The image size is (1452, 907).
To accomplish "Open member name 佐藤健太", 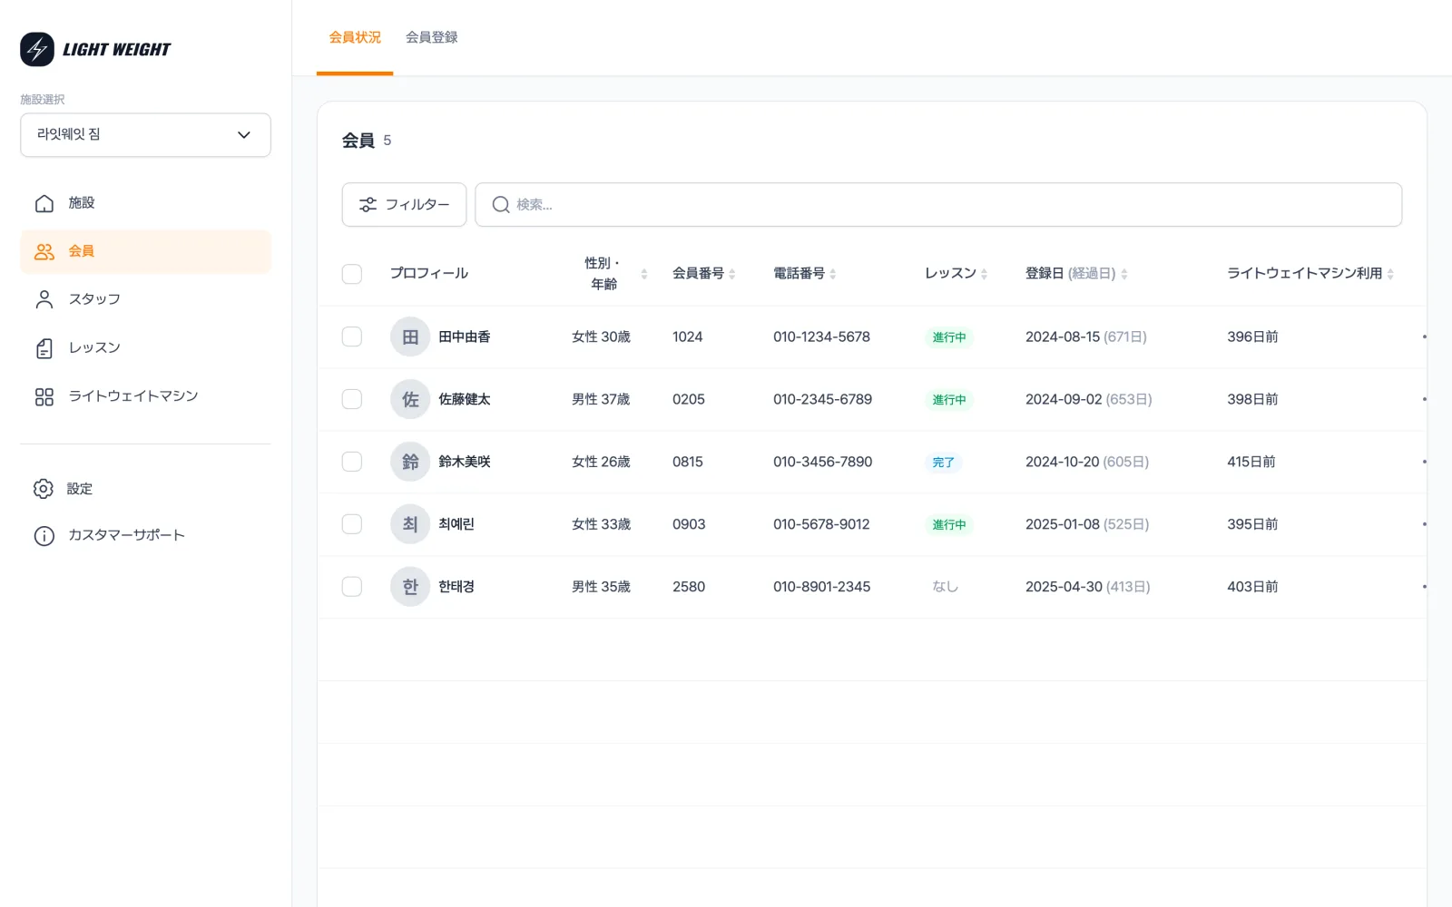I will pos(465,400).
